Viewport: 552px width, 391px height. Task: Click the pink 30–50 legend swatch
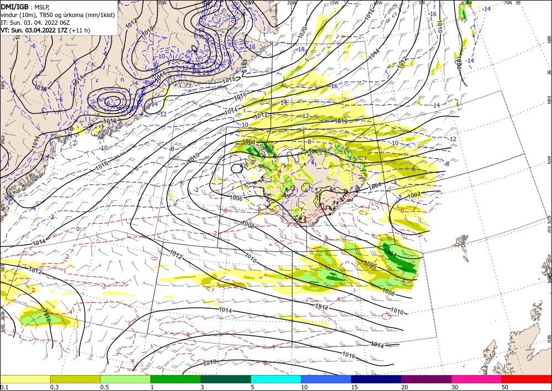[x=477, y=379]
